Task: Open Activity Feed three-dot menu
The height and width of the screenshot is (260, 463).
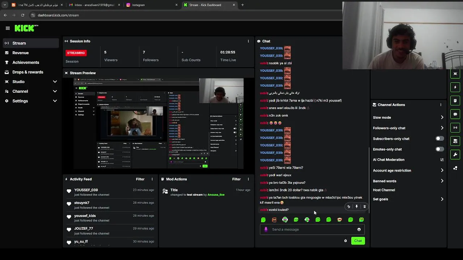Action: 152,179
